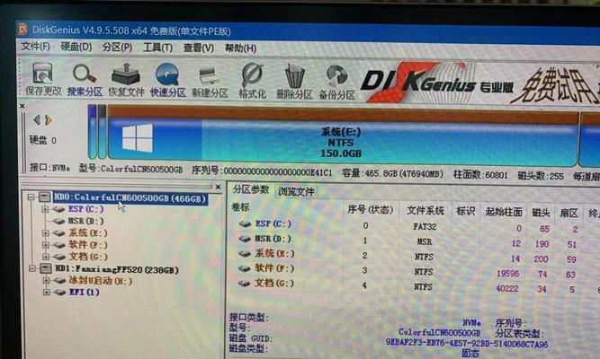The width and height of the screenshot is (600, 359).
Task: Click the HD0 disk icon in the tree
Action: (44, 197)
